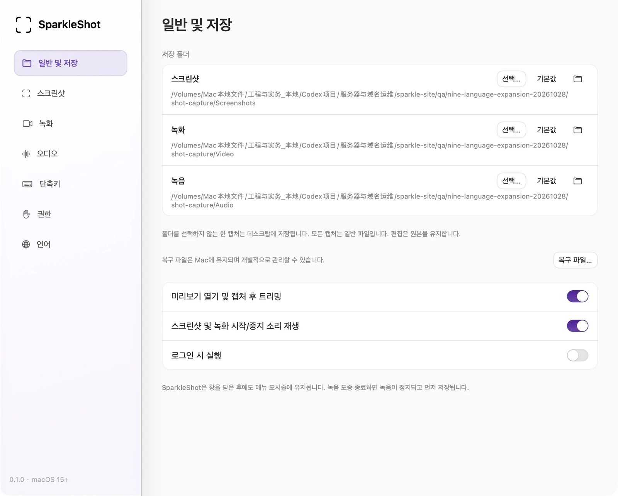Screen dimensions: 618x496
Task: Click 기본값 for the 녹화 folder
Action: (546, 130)
